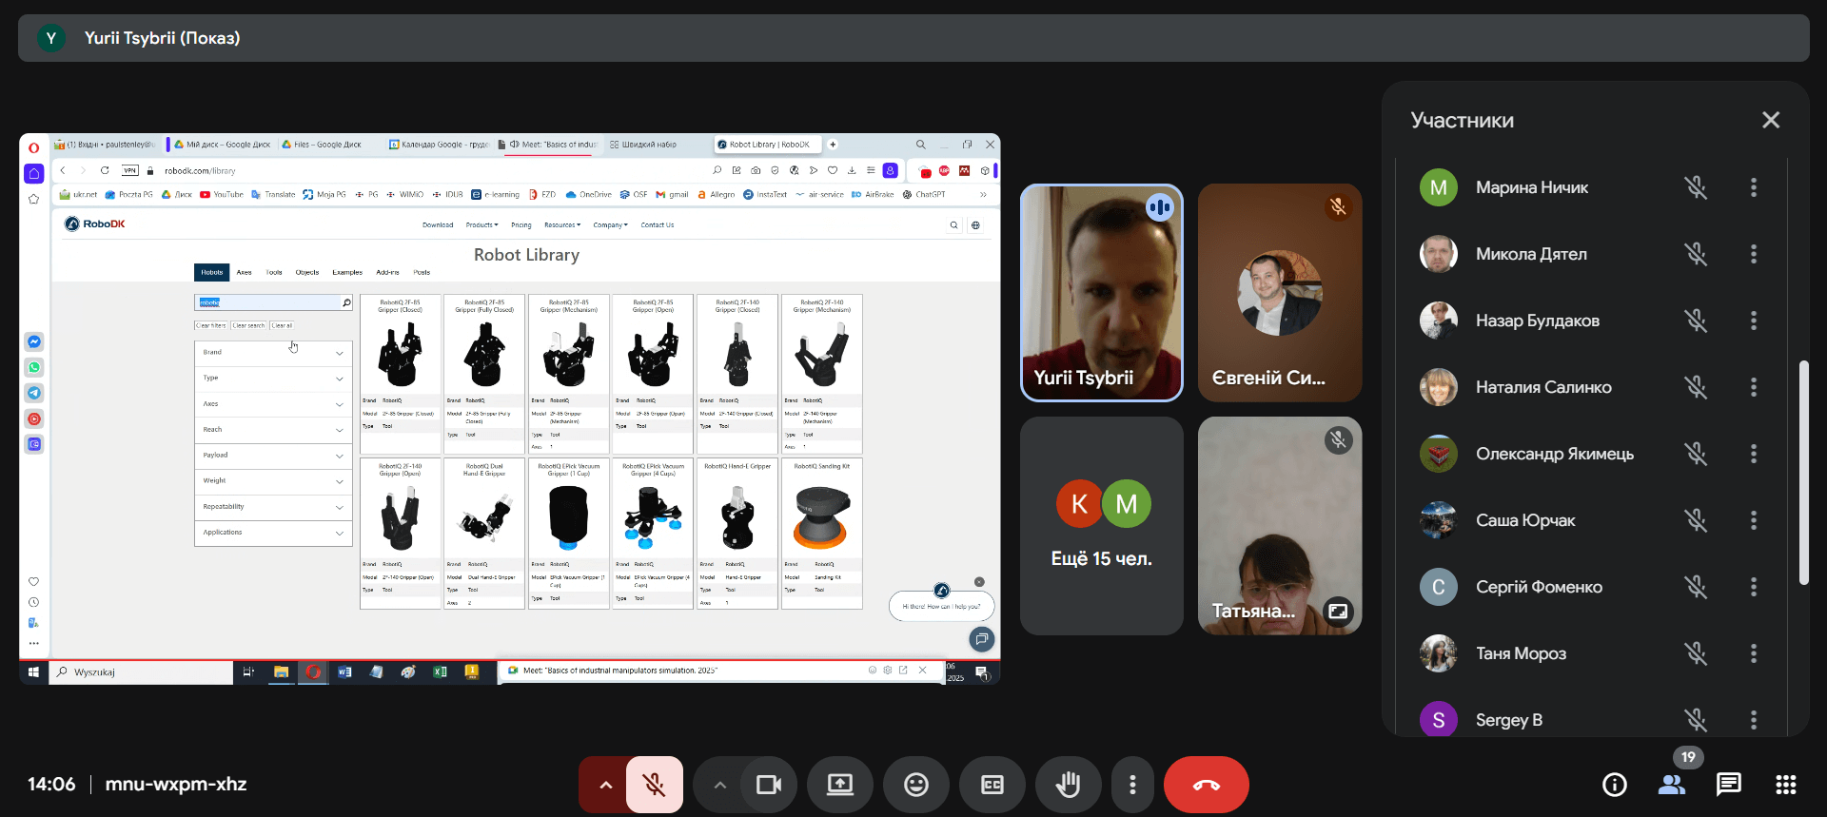Expand microphone audio settings arrow
Image resolution: width=1827 pixels, height=817 pixels.
(605, 785)
